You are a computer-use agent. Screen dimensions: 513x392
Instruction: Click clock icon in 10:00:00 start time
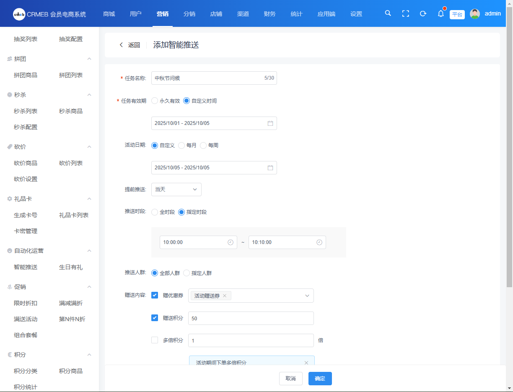point(231,242)
